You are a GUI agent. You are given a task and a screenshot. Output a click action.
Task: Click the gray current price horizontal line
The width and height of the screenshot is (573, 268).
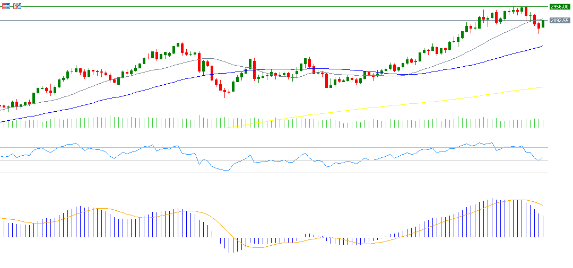point(265,20)
